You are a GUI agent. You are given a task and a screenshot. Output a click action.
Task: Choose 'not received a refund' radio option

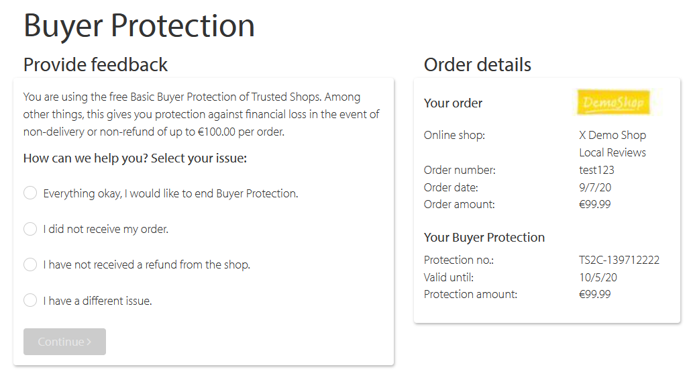pos(30,265)
